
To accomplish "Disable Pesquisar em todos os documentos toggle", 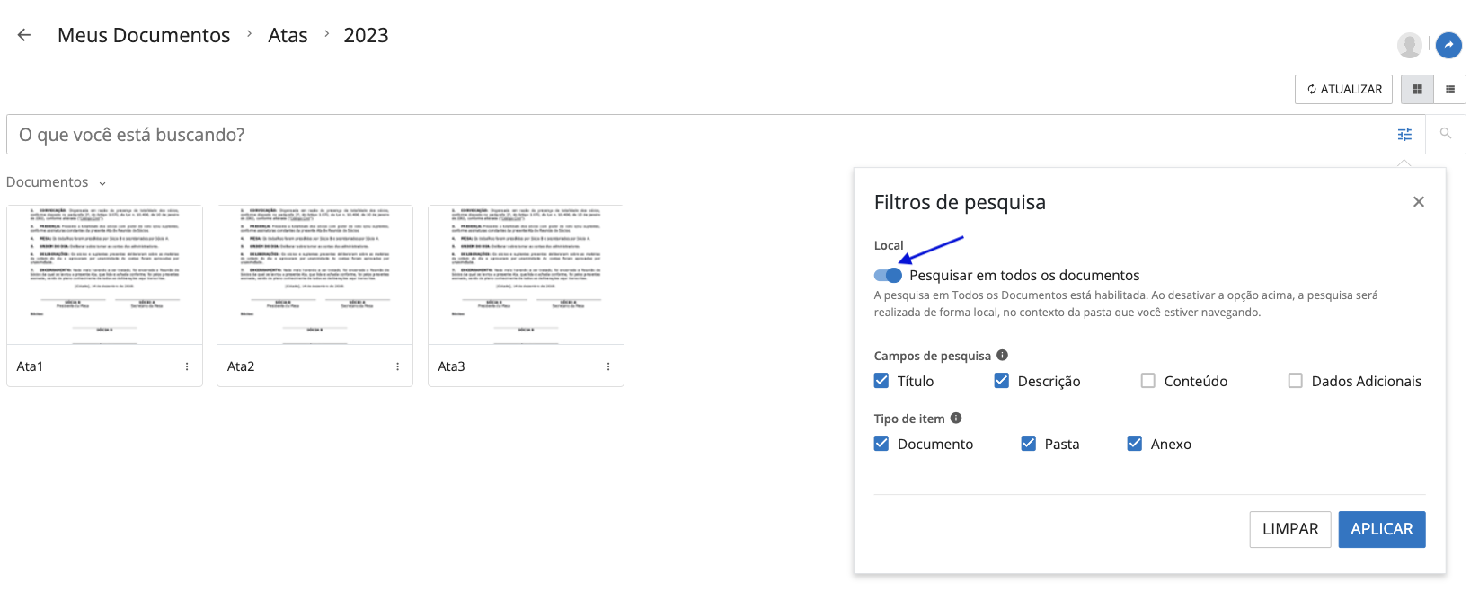I will 888,276.
